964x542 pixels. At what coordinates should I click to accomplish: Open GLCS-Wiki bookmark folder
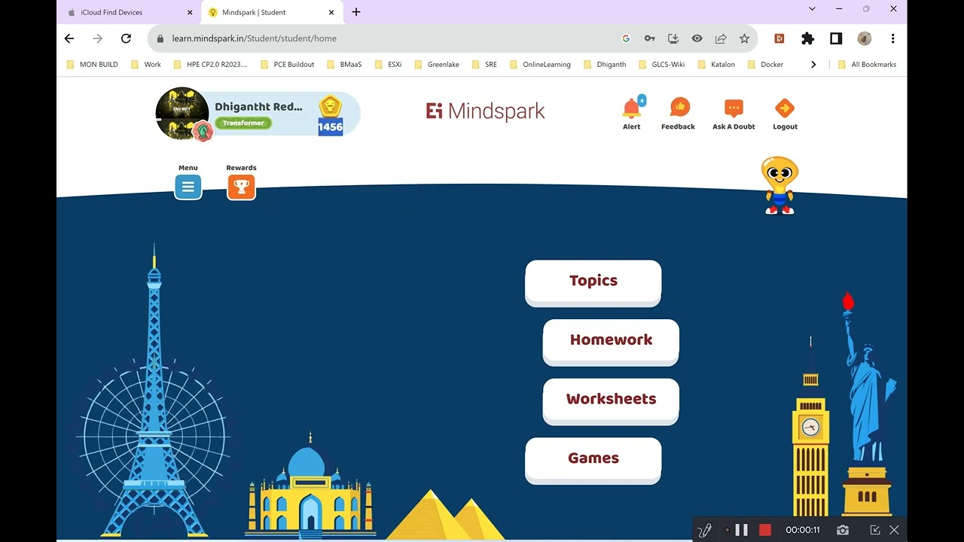pos(662,65)
